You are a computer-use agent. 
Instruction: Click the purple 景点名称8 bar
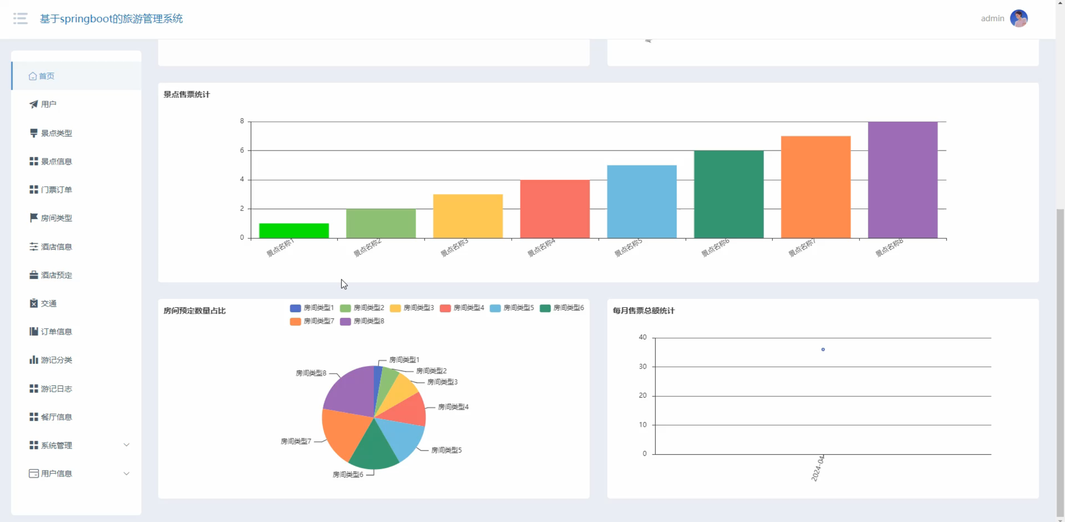click(x=902, y=180)
